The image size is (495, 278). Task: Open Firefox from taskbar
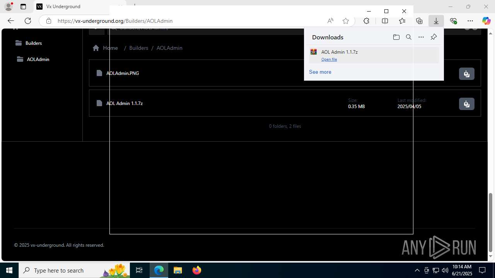click(196, 270)
